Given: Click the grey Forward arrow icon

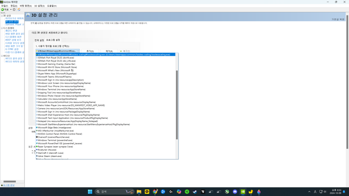Looking at the screenshot, I should pos(14,10).
